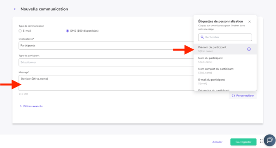Close the Étiquettes de personnalisation panel
Screen dimensions: 276x148
[249, 22]
